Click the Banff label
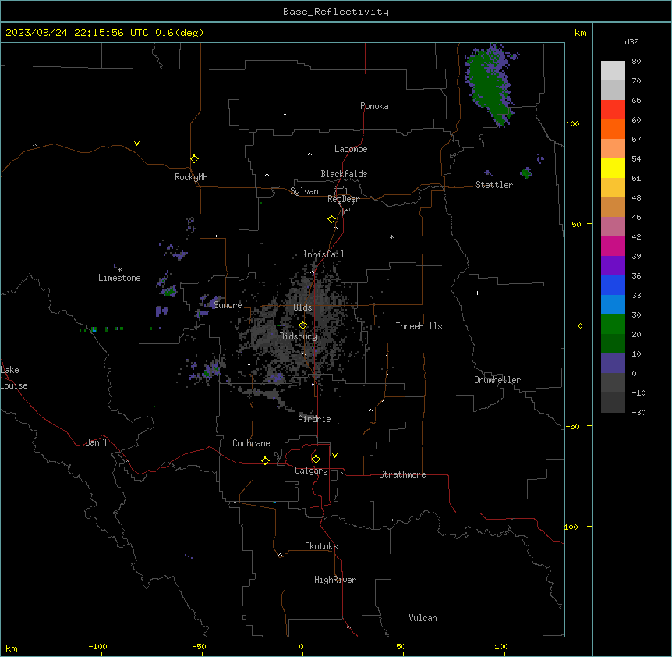The height and width of the screenshot is (657, 672). coord(97,442)
